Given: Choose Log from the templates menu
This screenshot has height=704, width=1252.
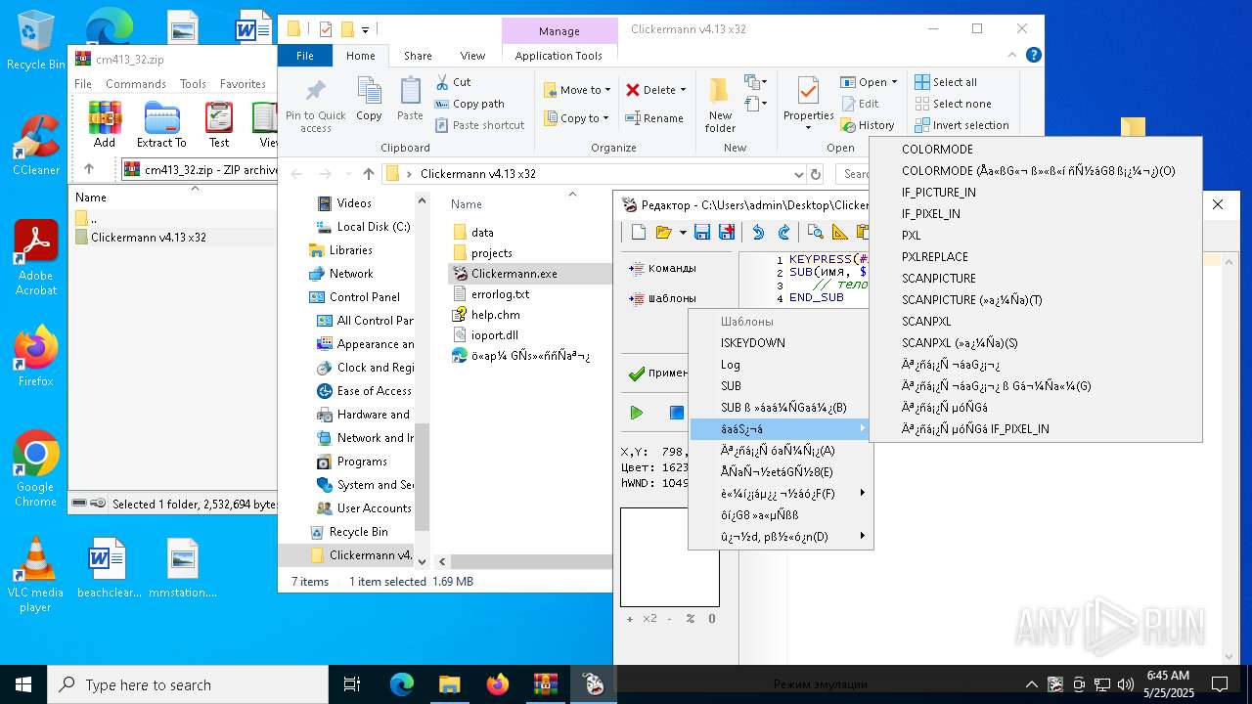Looking at the screenshot, I should [x=781, y=365].
